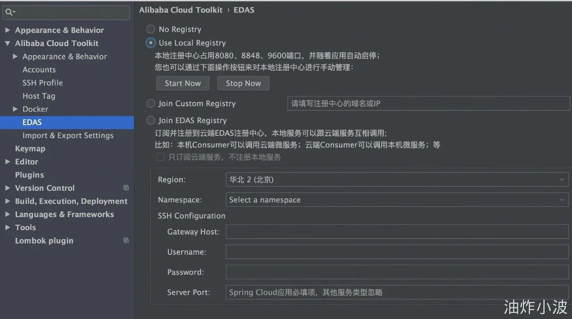Select the No Registry option

click(x=151, y=29)
